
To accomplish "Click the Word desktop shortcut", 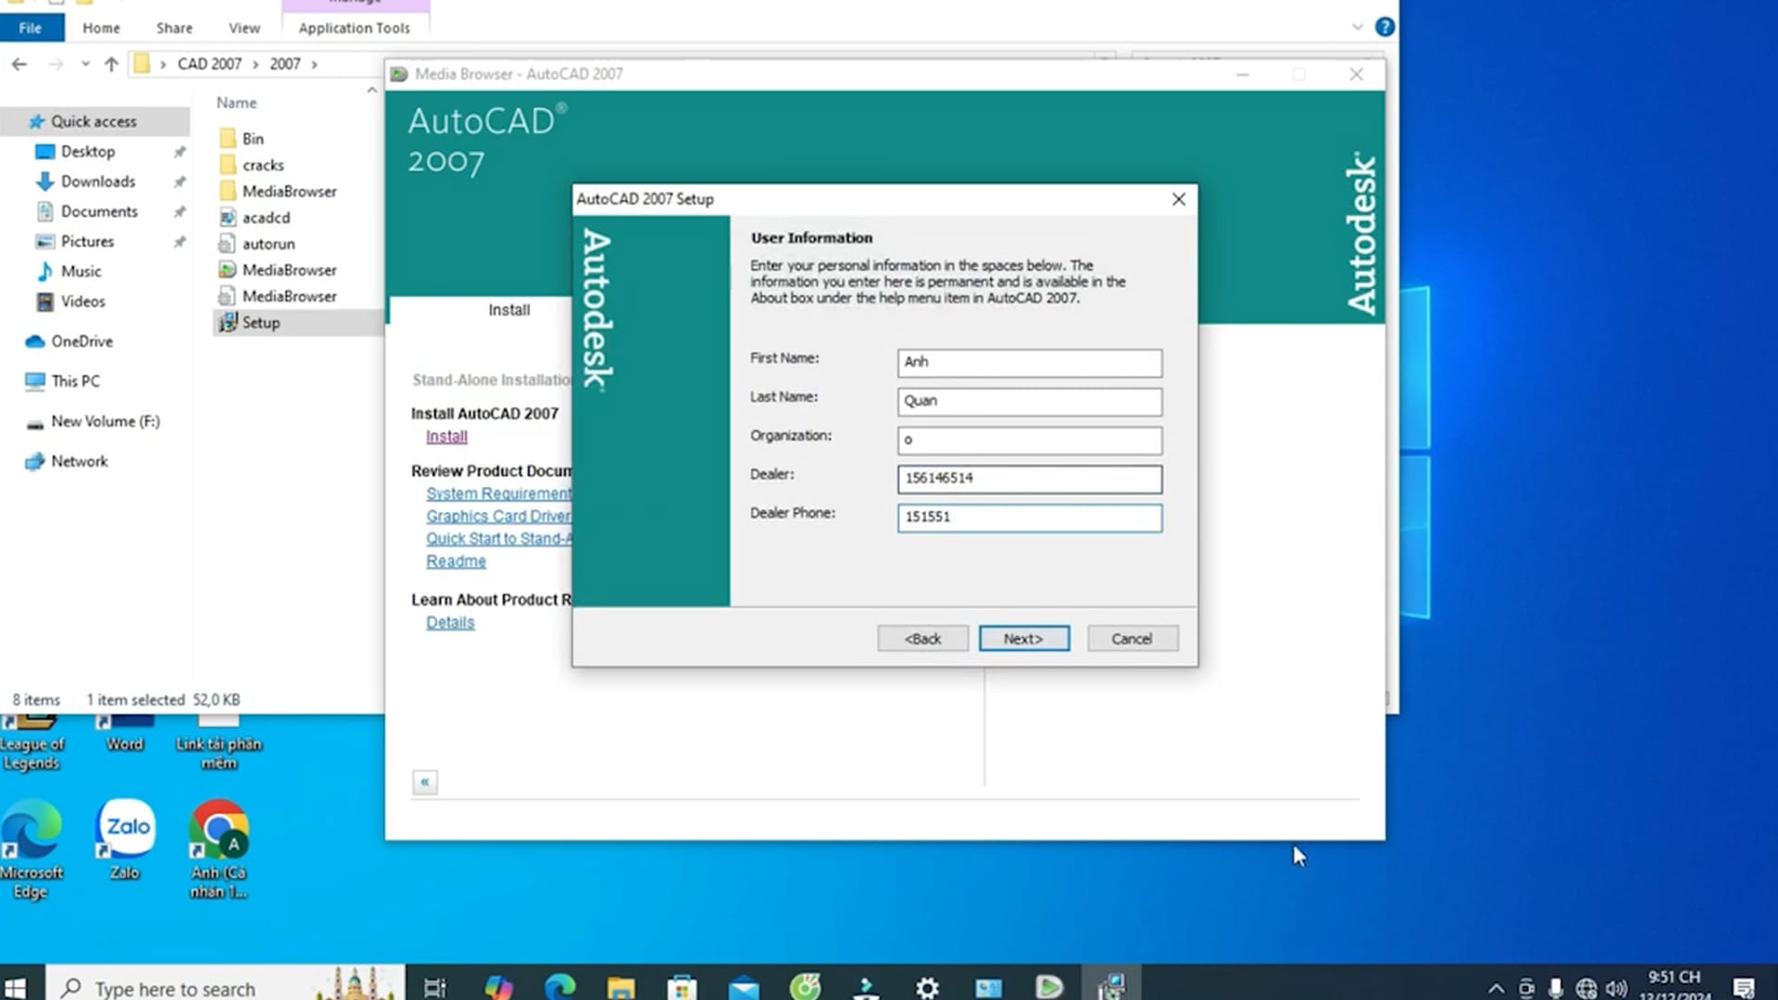I will pyautogui.click(x=125, y=734).
